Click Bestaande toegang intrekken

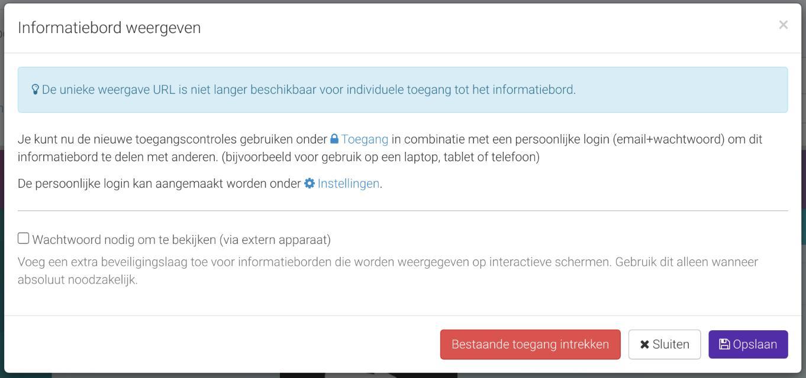530,344
